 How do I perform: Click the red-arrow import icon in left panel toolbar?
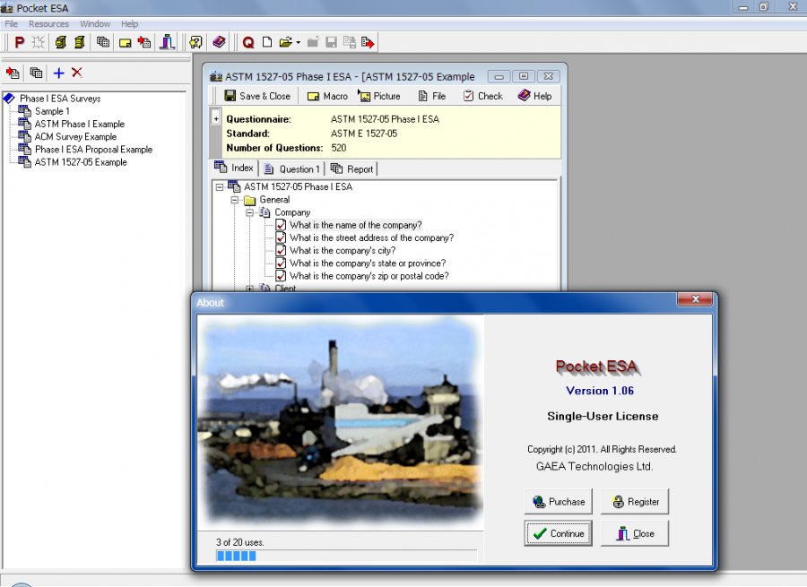point(13,73)
